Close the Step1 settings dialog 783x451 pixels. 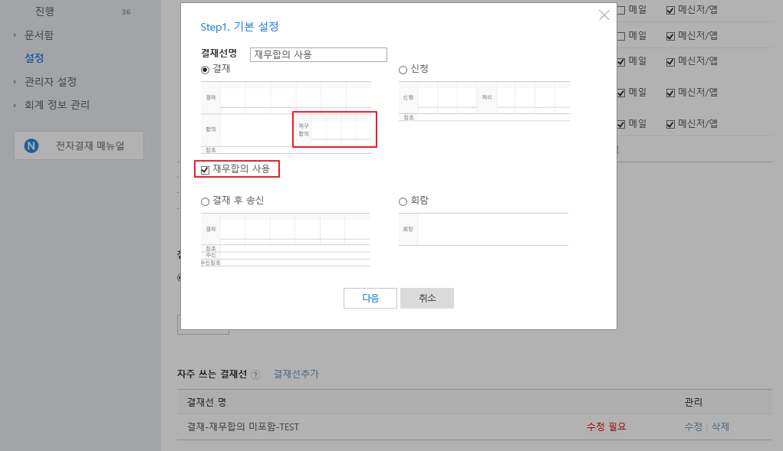point(604,15)
